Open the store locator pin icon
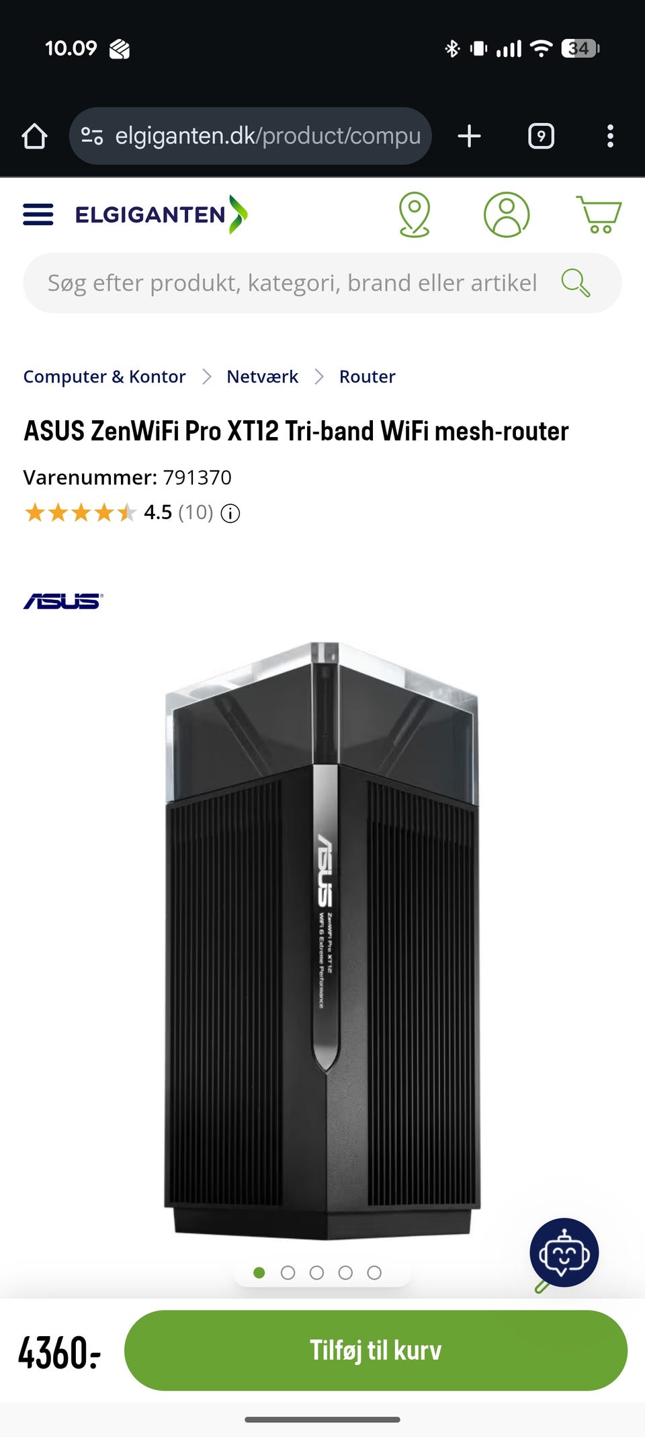645x1437 pixels. click(x=415, y=215)
